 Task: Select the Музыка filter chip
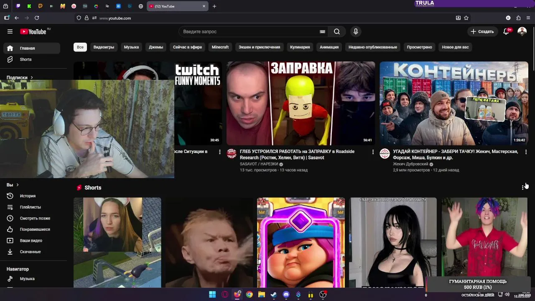[x=131, y=47]
